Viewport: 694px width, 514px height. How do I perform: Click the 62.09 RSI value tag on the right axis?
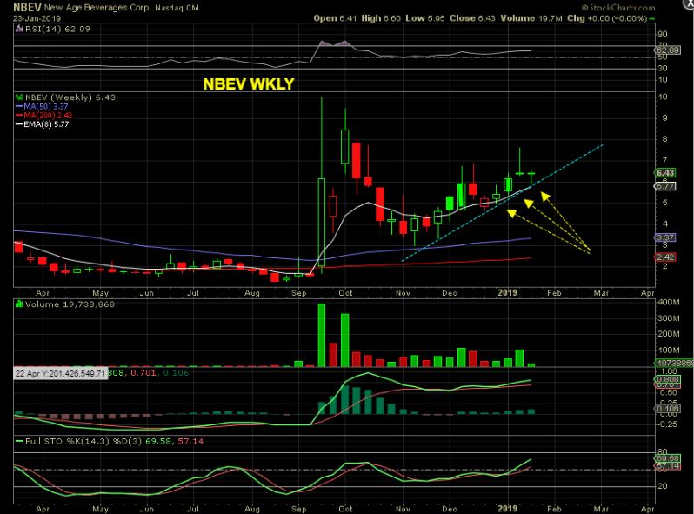(667, 50)
